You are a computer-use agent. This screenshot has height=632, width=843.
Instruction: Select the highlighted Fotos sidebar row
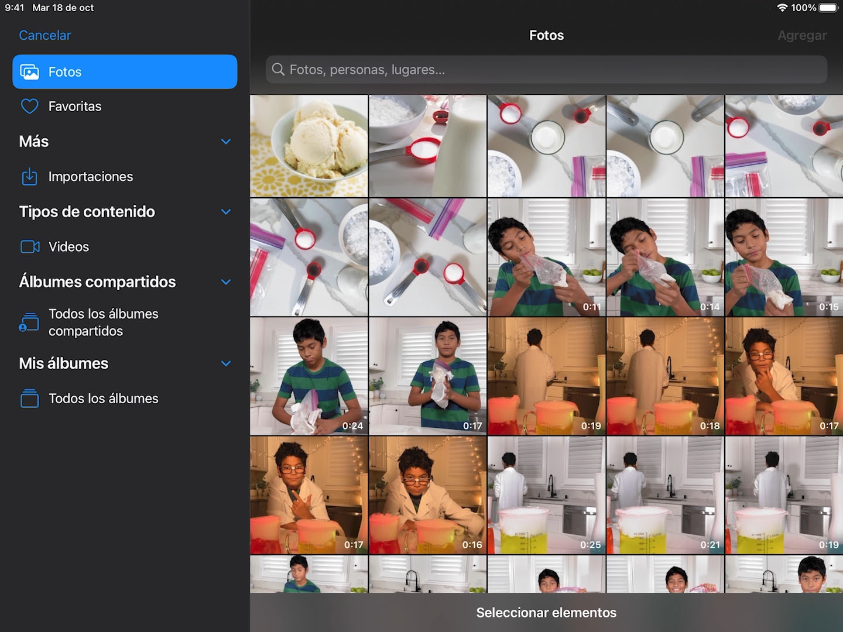point(125,72)
